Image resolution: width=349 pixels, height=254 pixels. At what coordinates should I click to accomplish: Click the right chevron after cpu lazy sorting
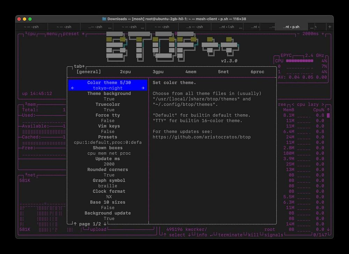pos(323,105)
